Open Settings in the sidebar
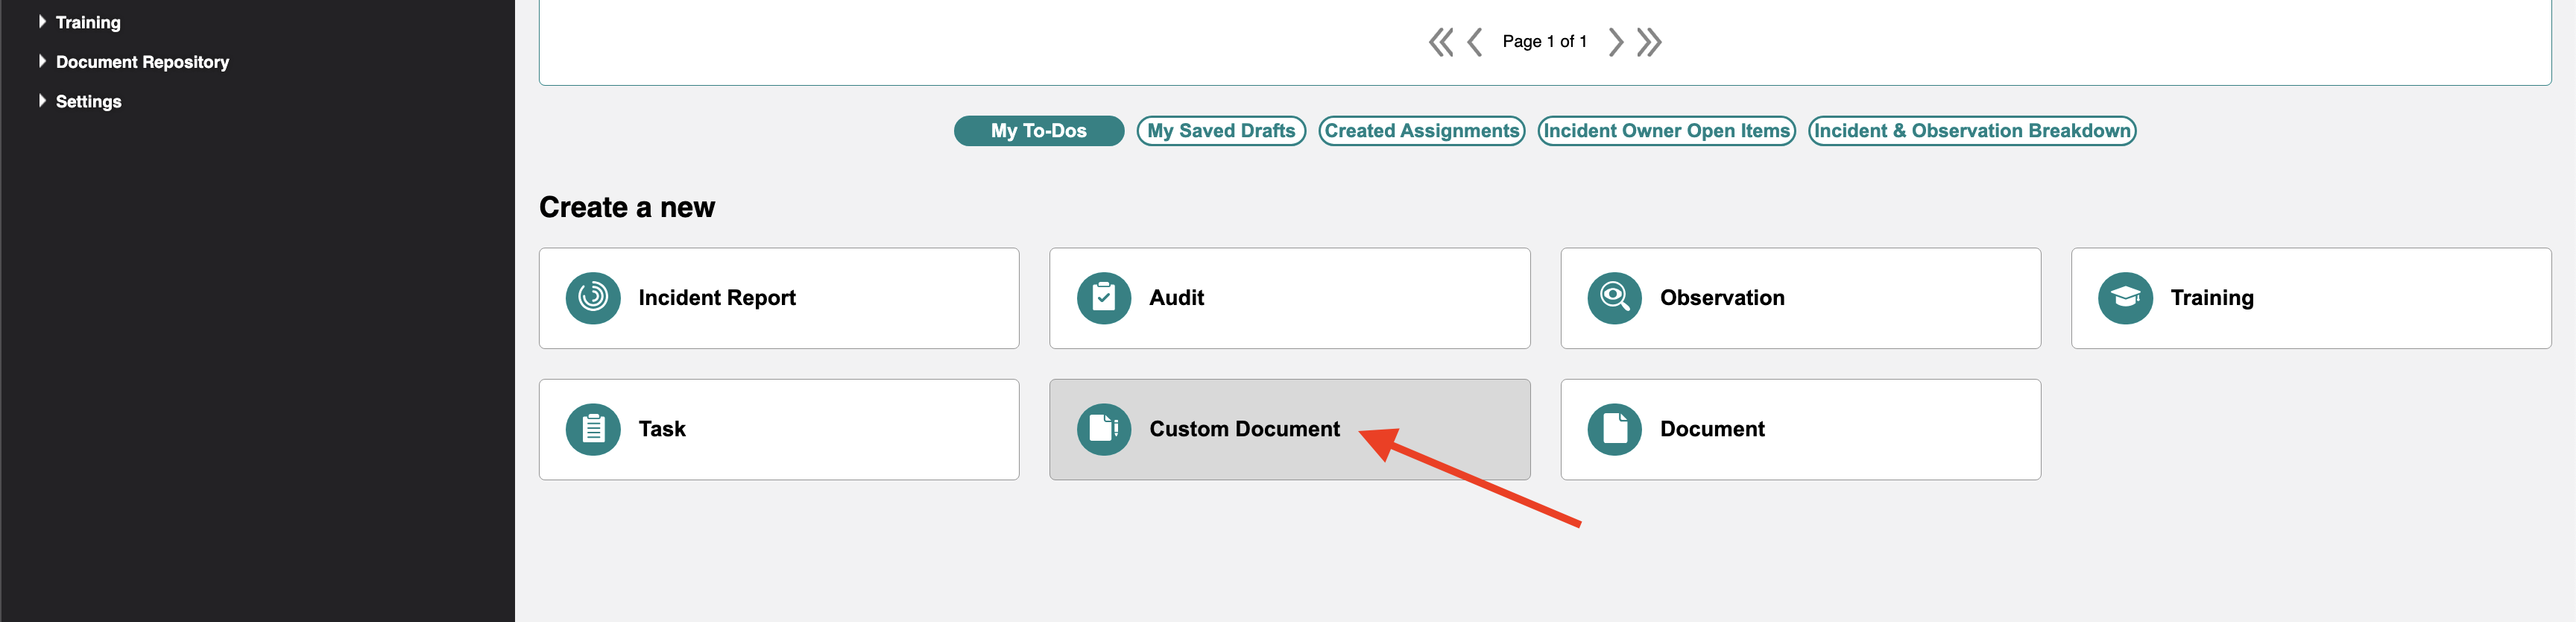 (88, 102)
